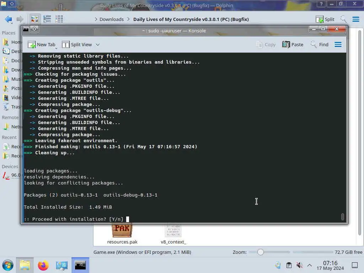Open Home in Dolphin Places sidebar
The width and height of the screenshot is (364, 273).
(x=12, y=42)
